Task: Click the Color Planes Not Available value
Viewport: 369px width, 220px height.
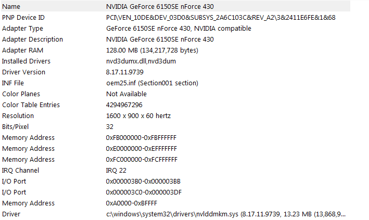Action: 126,94
